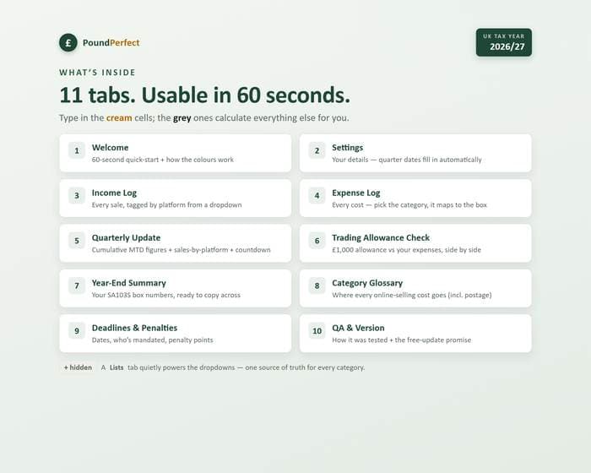Screen dimensions: 591x473
Task: Select the Income Log card
Action: [176, 198]
